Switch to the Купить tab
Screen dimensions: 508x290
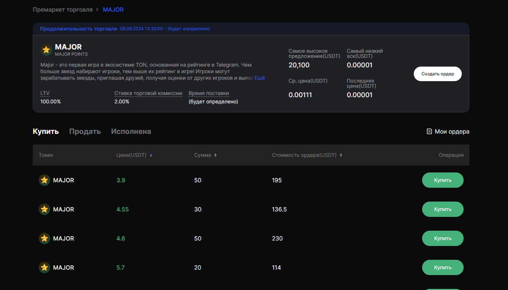click(x=46, y=131)
